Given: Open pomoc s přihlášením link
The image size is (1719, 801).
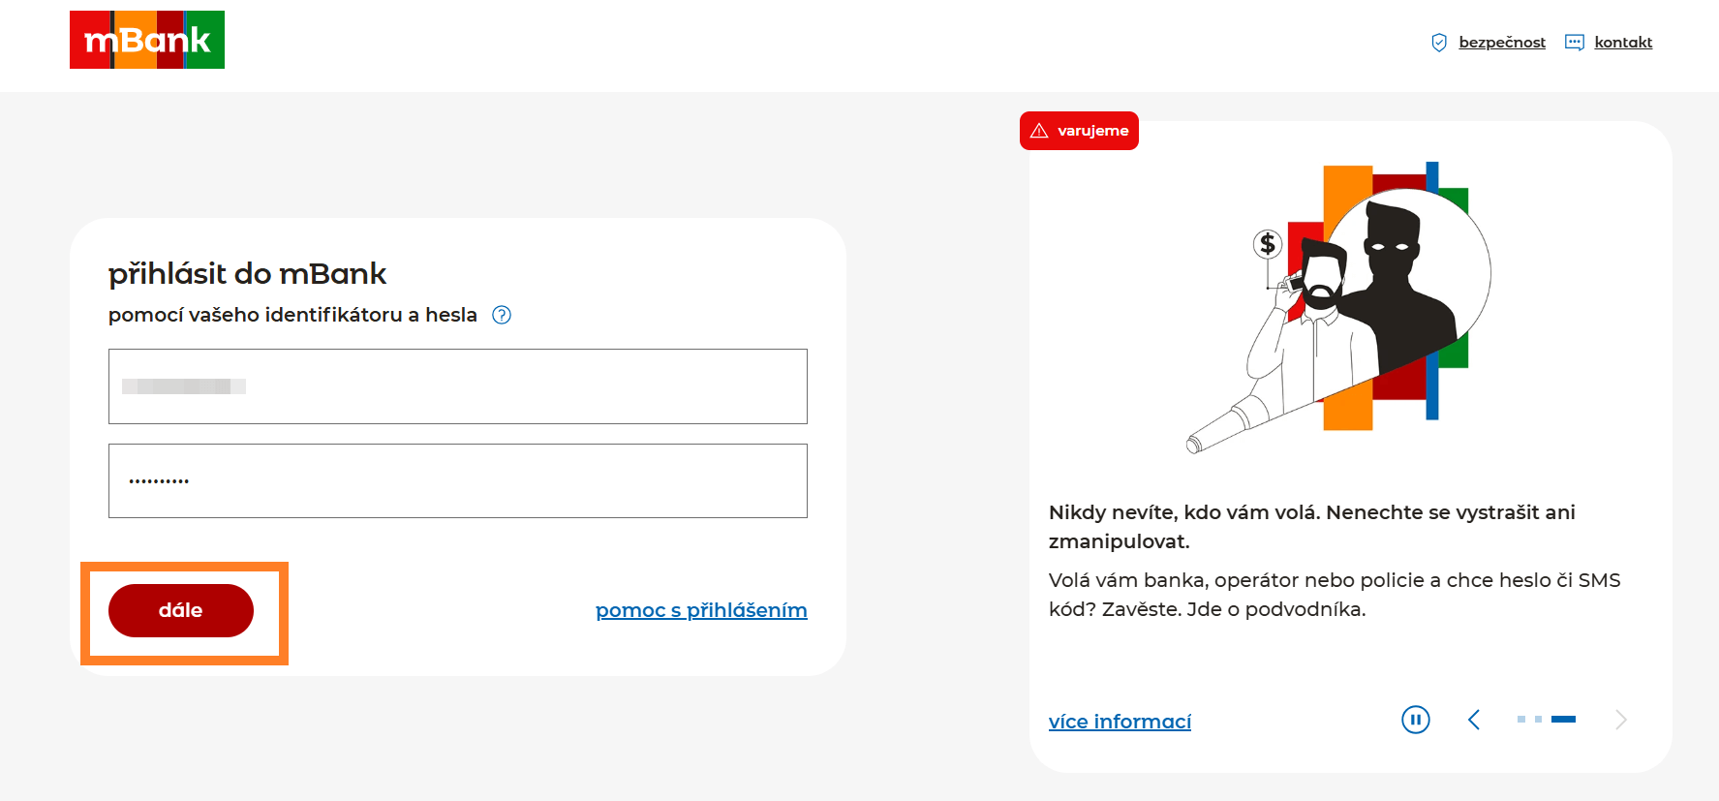Looking at the screenshot, I should coord(701,610).
